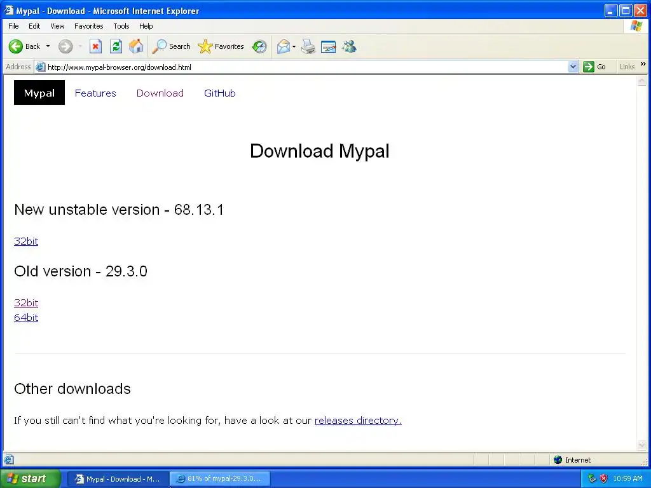Open the Edit menu
The image size is (651, 488).
pyautogui.click(x=34, y=26)
